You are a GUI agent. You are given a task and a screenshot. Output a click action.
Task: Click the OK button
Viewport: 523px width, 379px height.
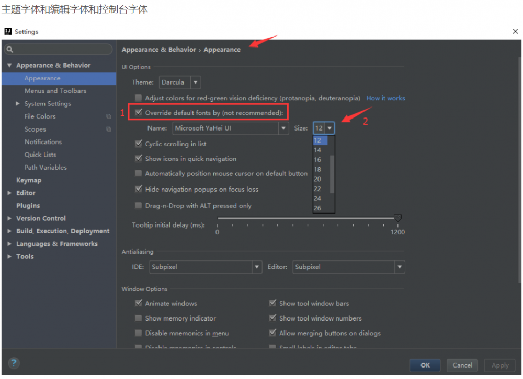pyautogui.click(x=425, y=365)
